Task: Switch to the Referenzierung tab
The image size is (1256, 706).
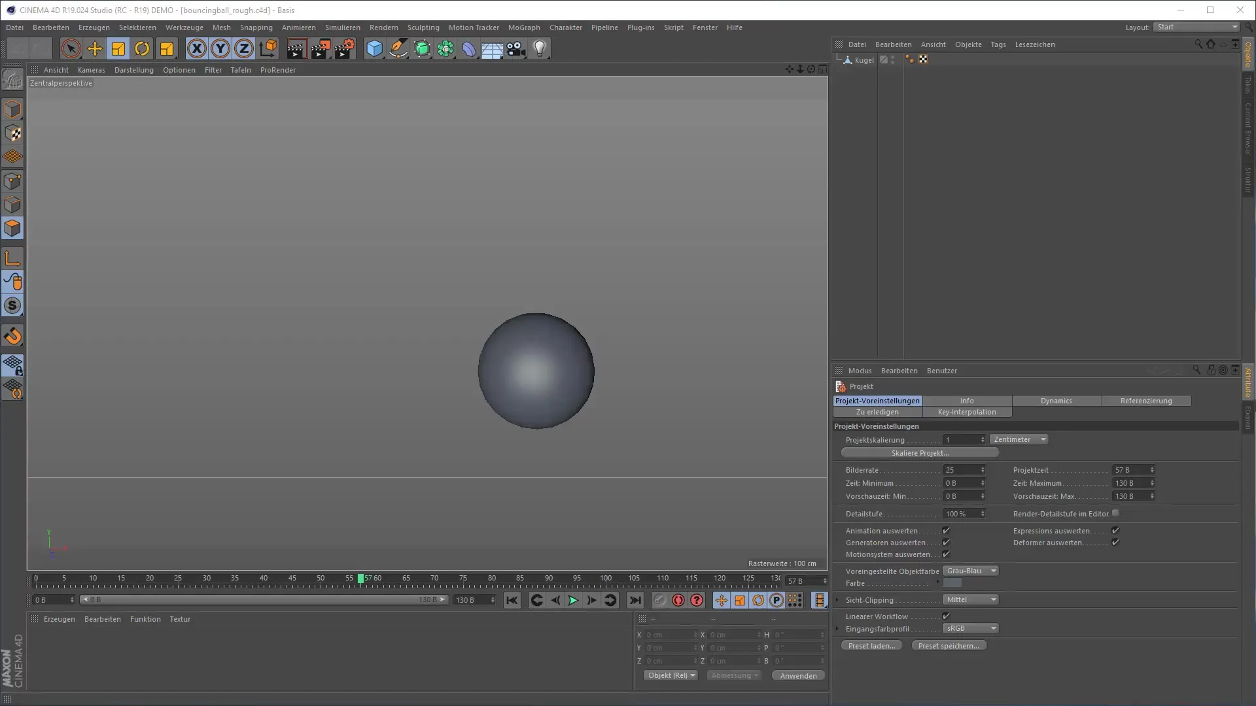Action: tap(1146, 401)
